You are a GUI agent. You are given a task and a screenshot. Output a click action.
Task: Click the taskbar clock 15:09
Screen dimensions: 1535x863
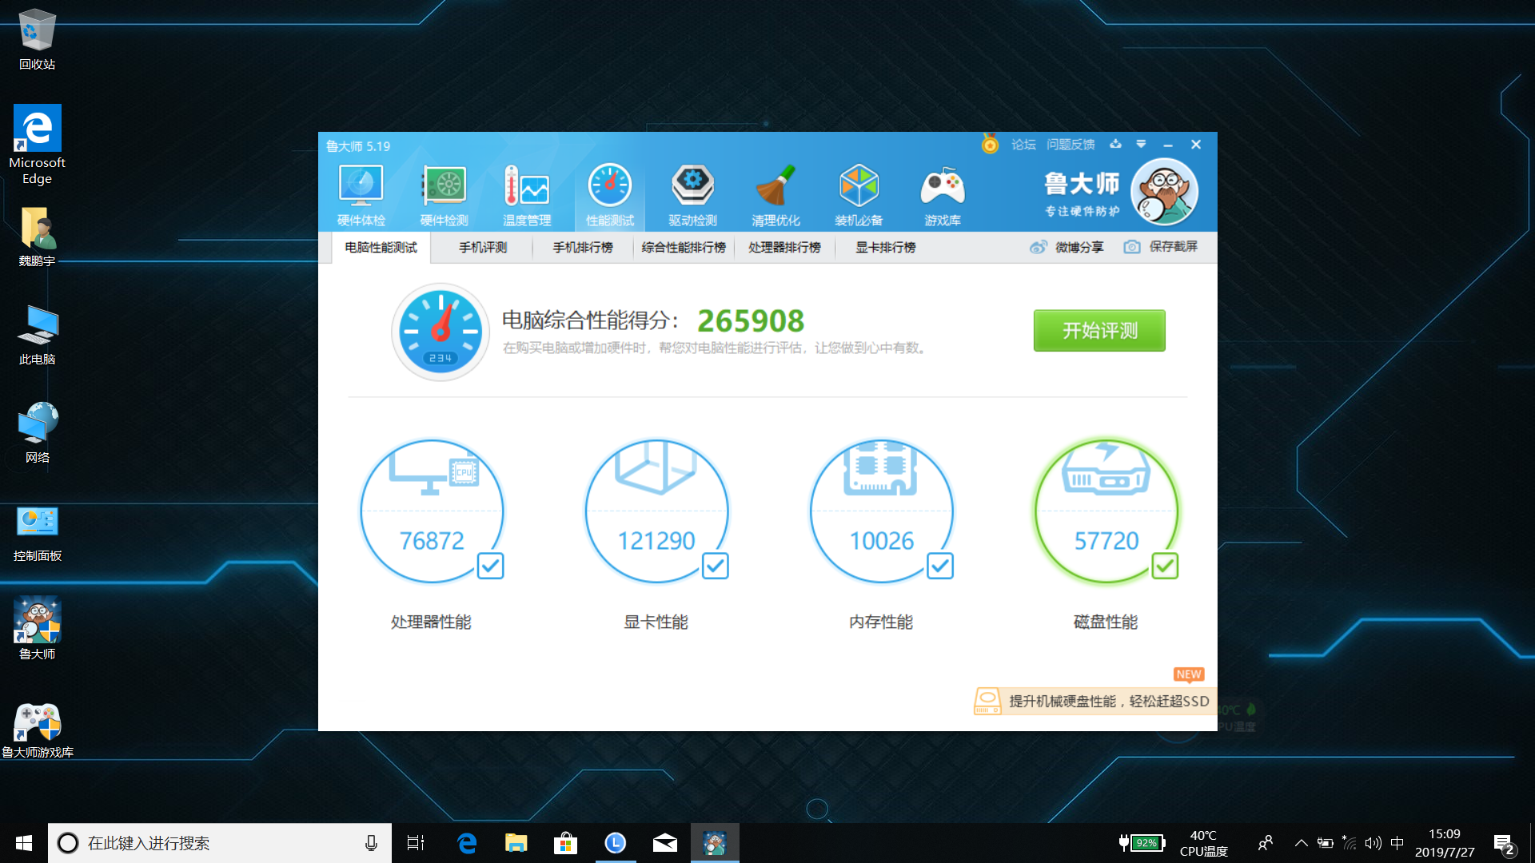tap(1445, 843)
